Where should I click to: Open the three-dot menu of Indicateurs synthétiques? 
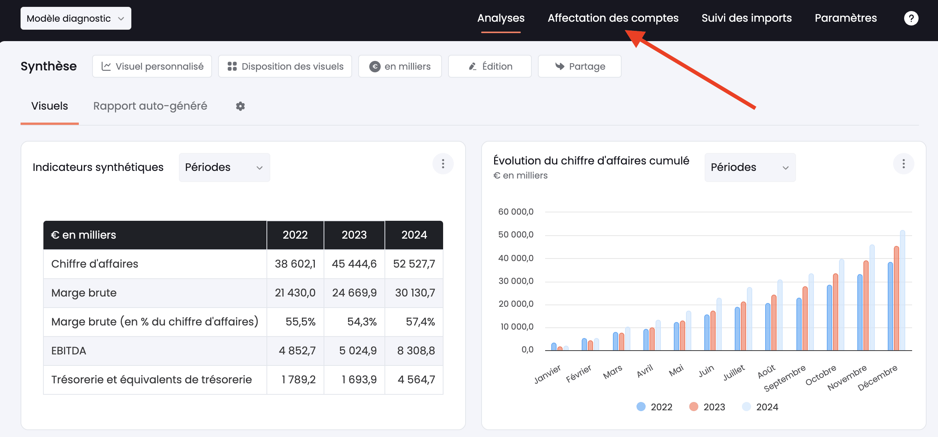tap(443, 164)
